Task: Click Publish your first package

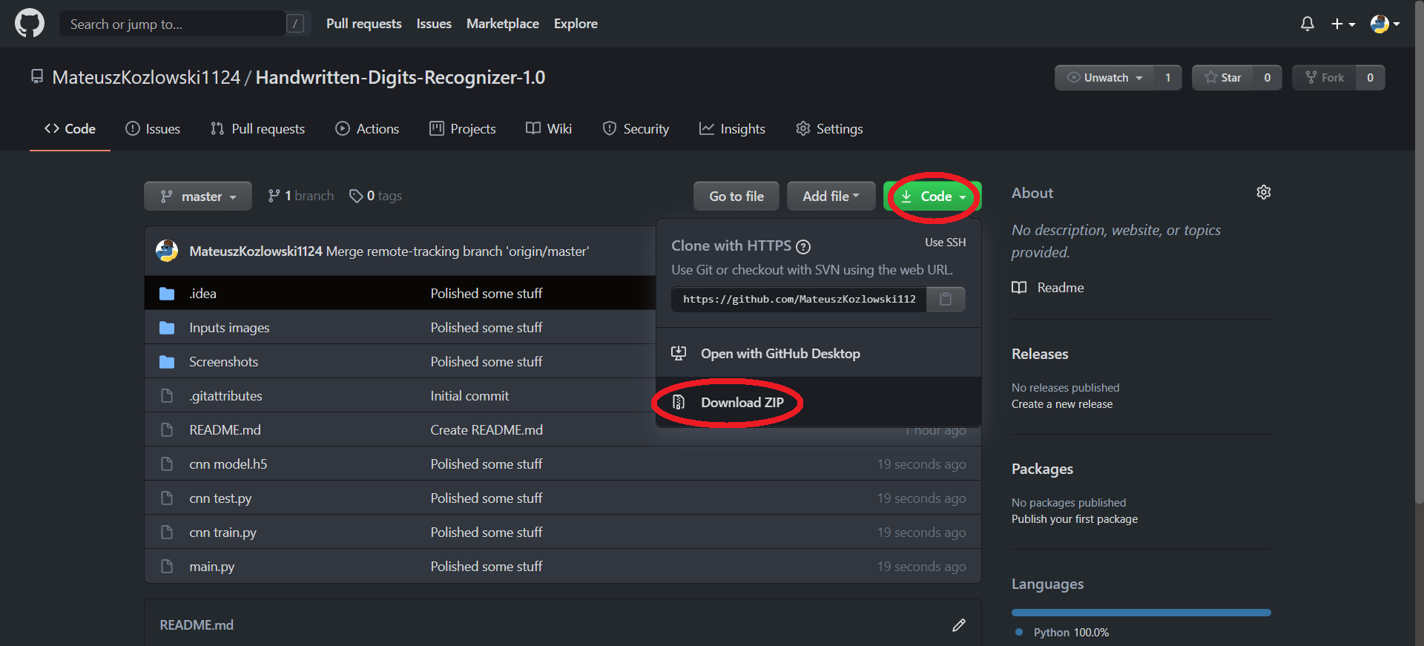Action: [x=1075, y=519]
